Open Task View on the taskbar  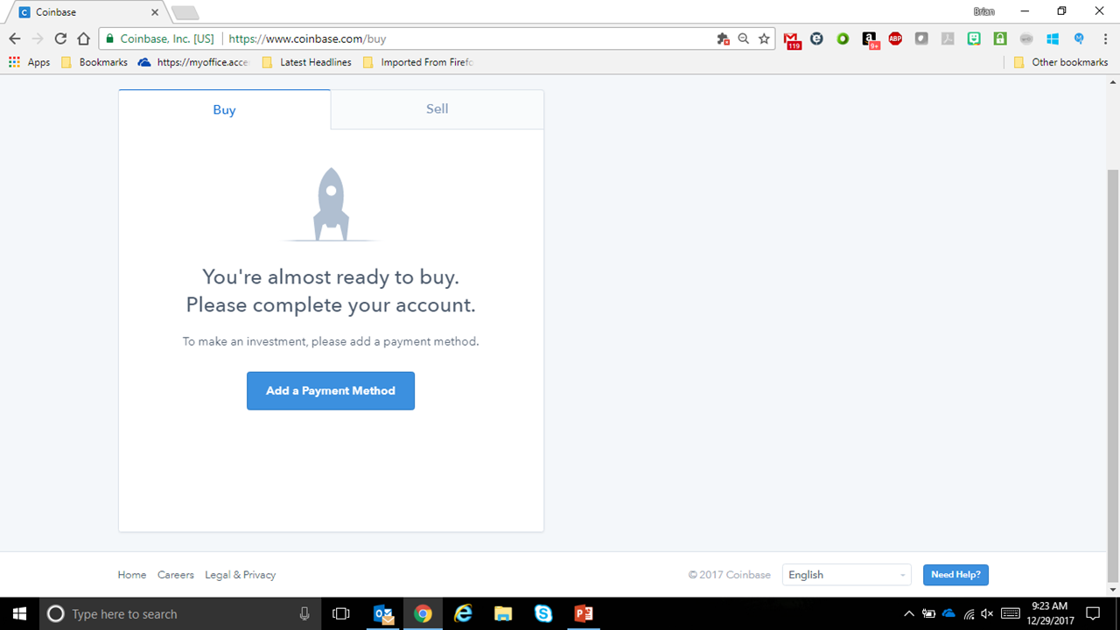click(x=341, y=613)
